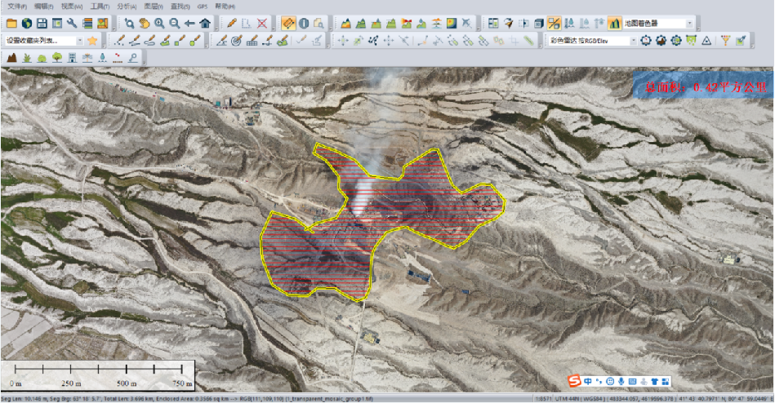Open the 文件 menu

(13, 6)
